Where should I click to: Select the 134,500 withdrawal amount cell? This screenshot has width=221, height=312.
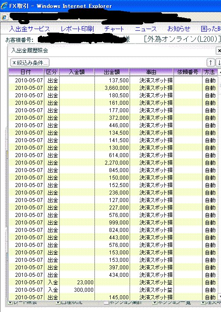point(112,133)
